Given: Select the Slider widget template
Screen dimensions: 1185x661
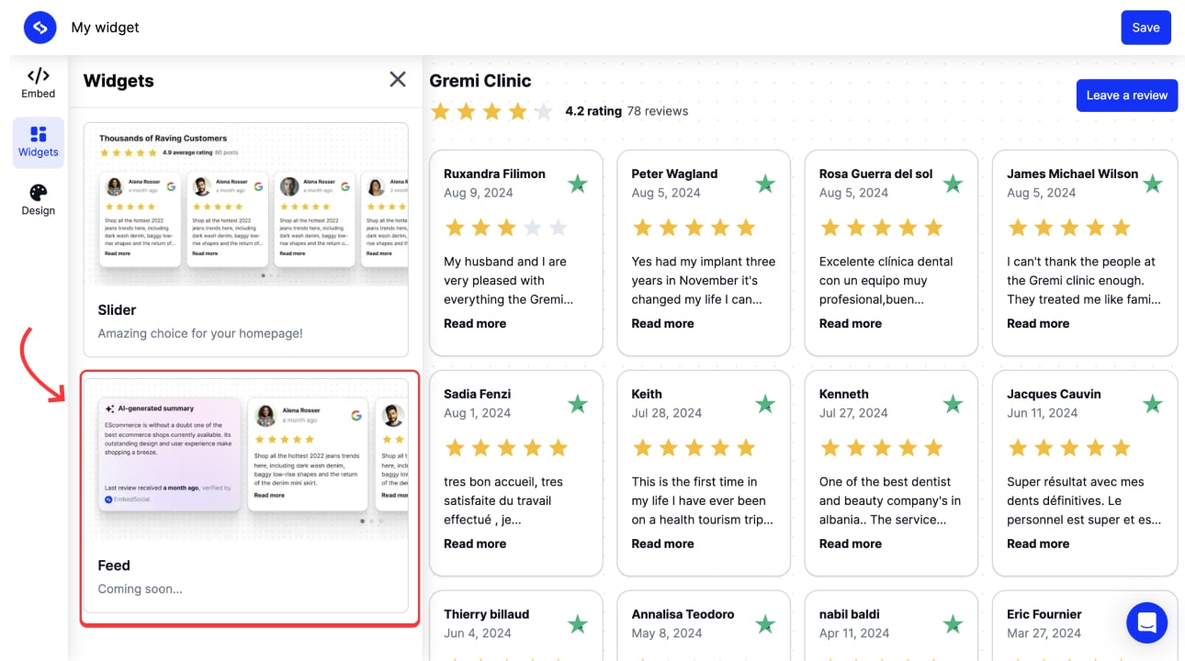Looking at the screenshot, I should [x=246, y=230].
